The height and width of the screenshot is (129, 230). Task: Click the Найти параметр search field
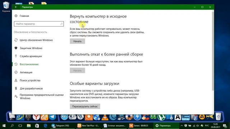39,24
